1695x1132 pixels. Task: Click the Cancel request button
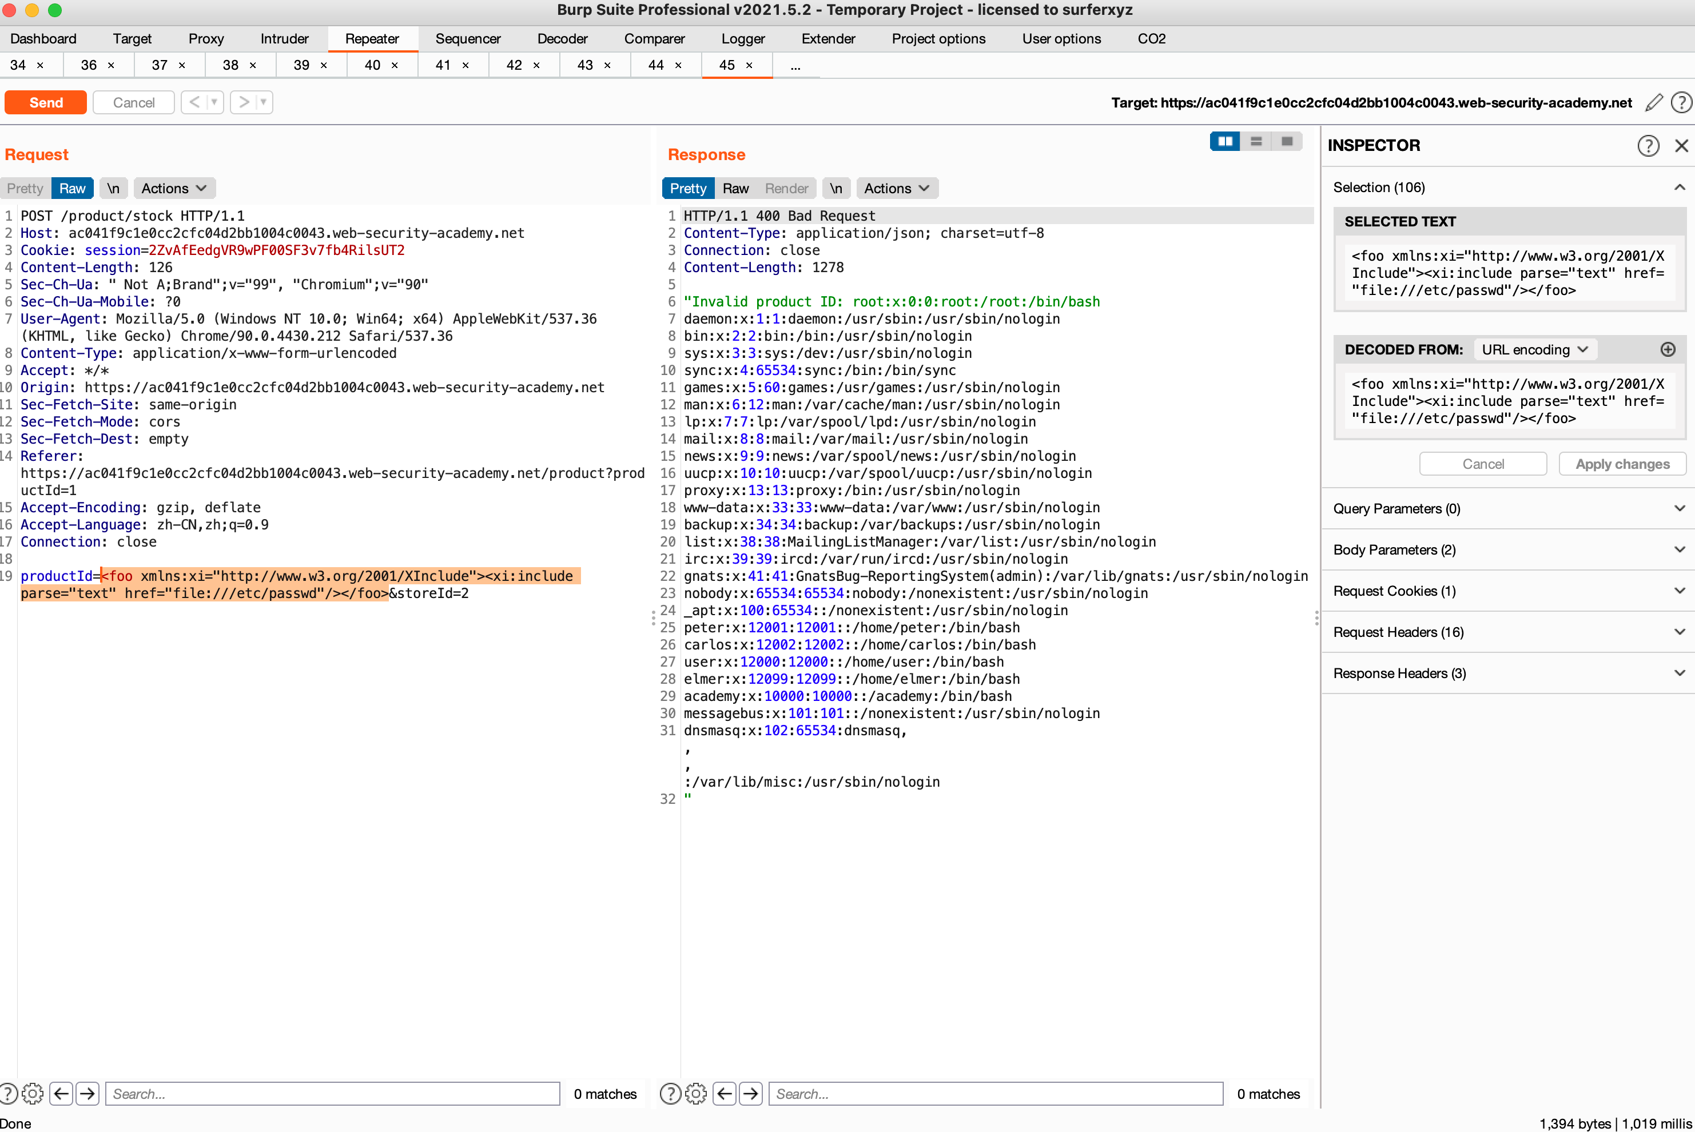pos(134,102)
